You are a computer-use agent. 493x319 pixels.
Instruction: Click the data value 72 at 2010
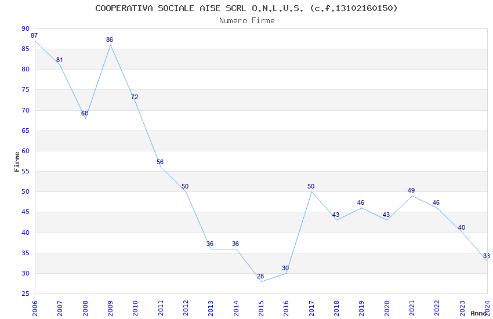click(135, 97)
